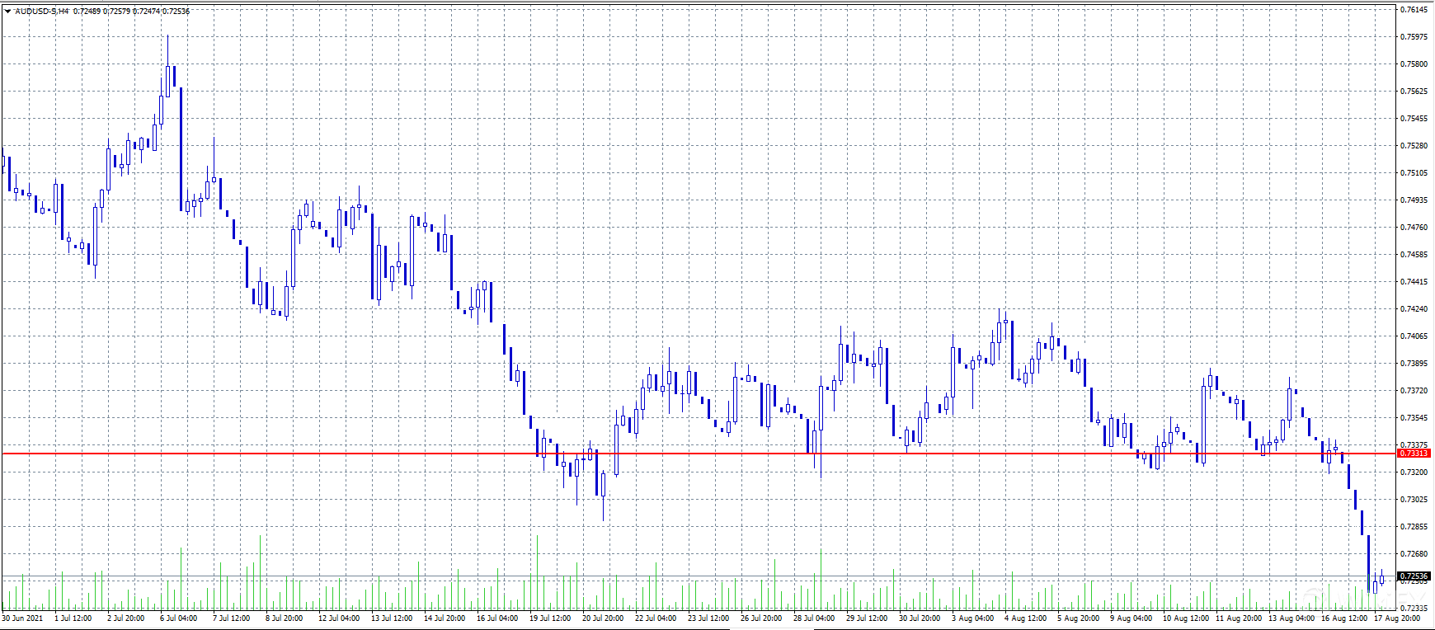Click the 16 Aug 12:00 time label
This screenshot has width=1435, height=630.
(1344, 618)
